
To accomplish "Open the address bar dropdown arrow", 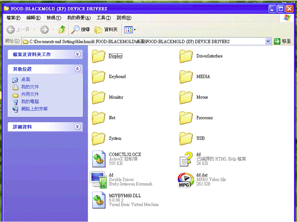I will (x=268, y=41).
